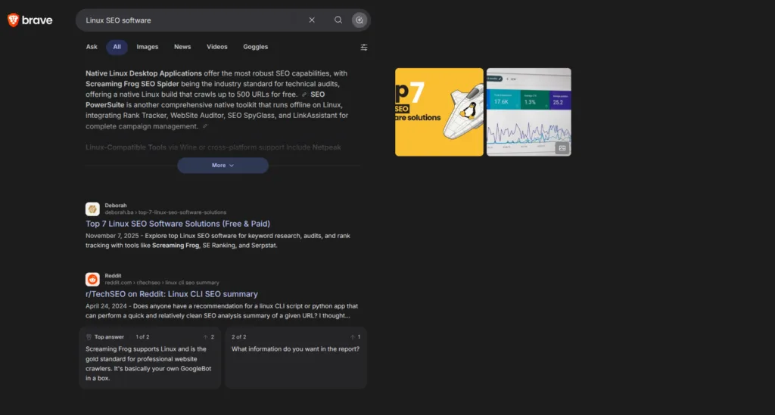Click the Top answer trophy icon
775x415 pixels.
pos(89,337)
